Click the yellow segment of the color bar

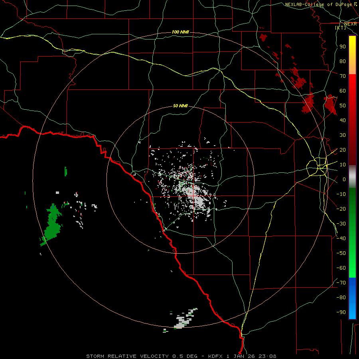352,55
